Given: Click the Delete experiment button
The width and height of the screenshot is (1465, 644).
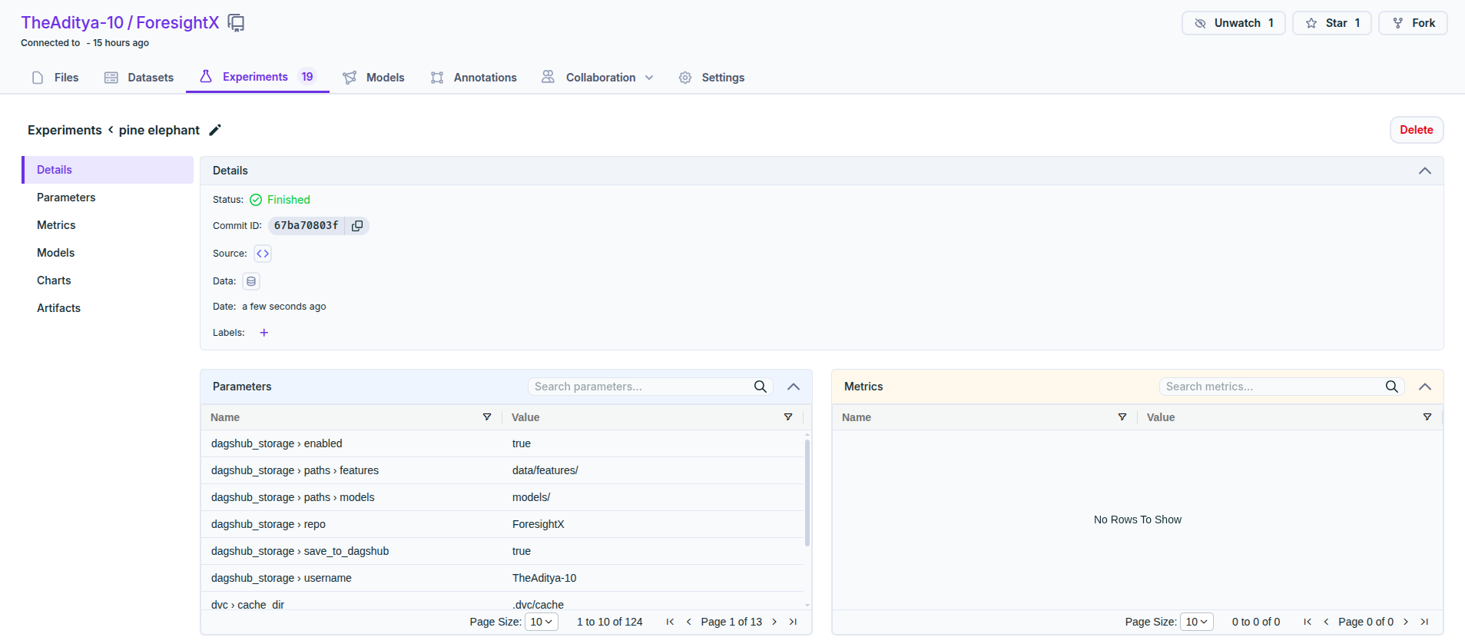Looking at the screenshot, I should [x=1417, y=130].
